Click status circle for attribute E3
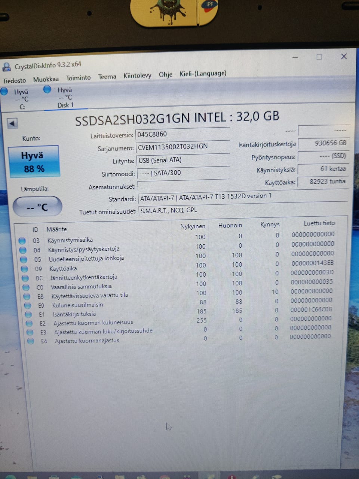Screen dimensions: 359x479 pyautogui.click(x=30, y=332)
